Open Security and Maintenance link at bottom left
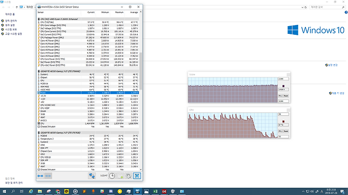 tap(14, 183)
